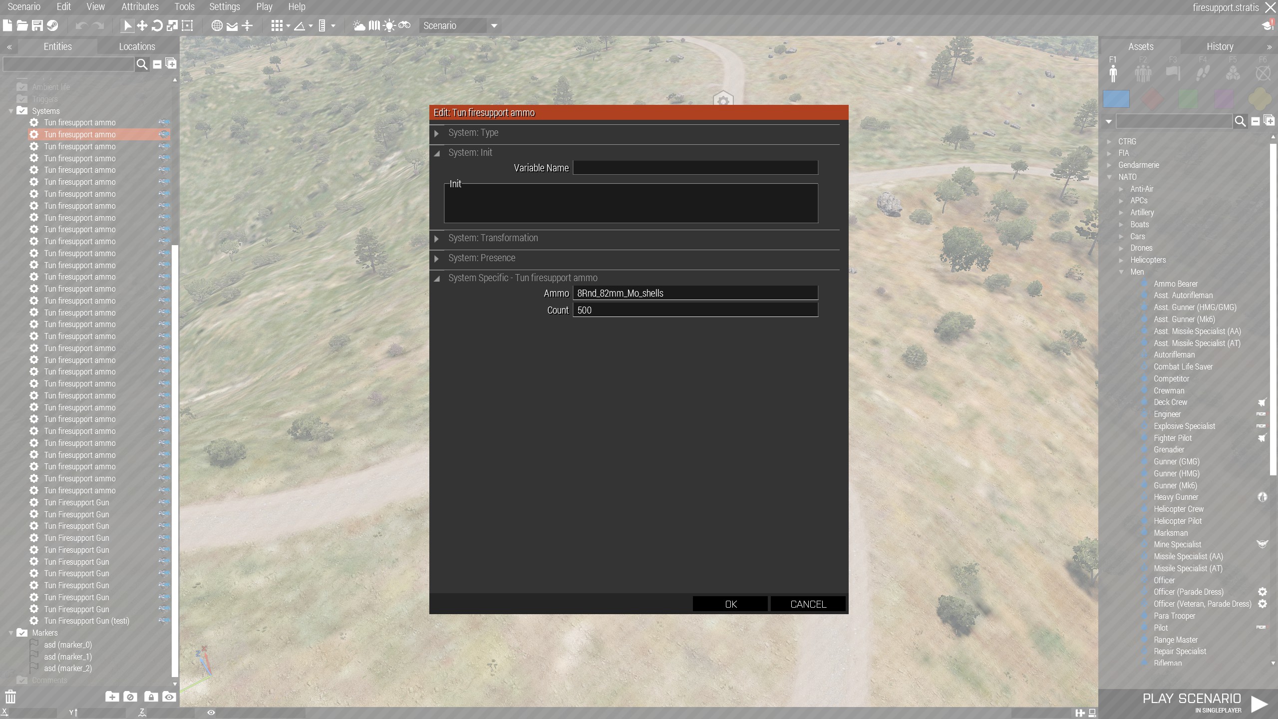Open weather settings cloud-sun icon

point(359,25)
